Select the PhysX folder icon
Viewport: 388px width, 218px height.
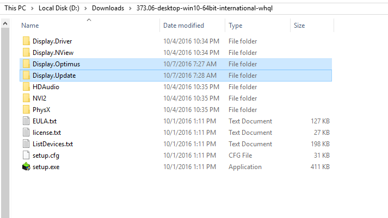[x=26, y=109]
